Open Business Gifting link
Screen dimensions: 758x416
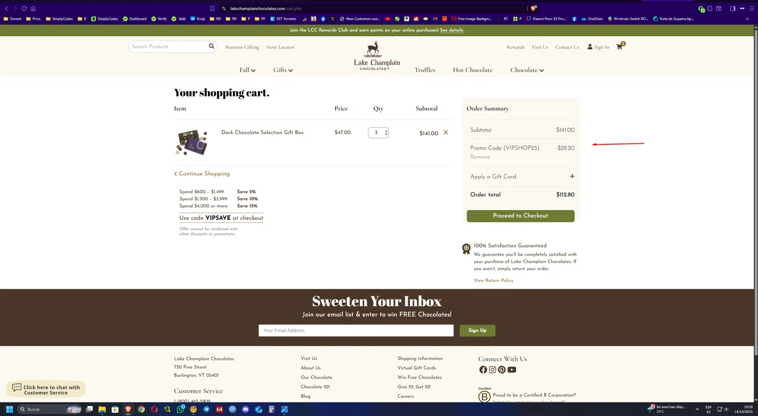pos(242,47)
